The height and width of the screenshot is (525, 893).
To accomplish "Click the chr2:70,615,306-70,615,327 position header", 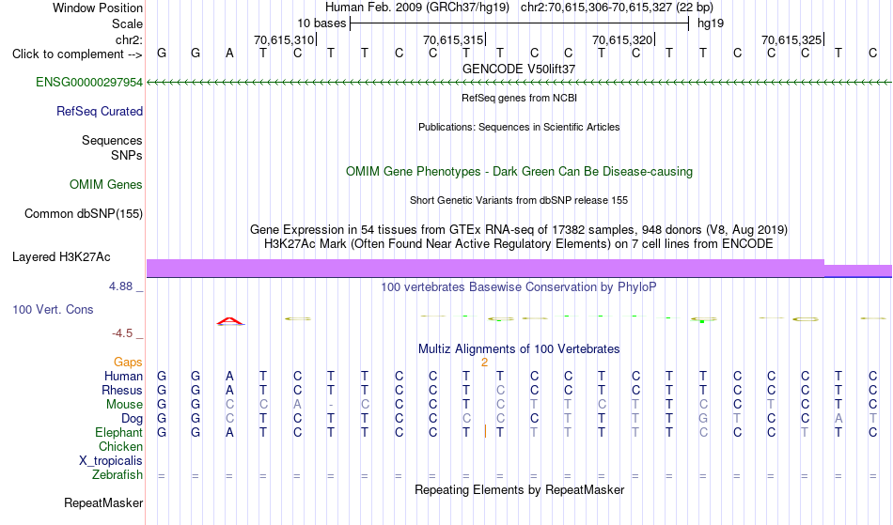I will [x=617, y=8].
